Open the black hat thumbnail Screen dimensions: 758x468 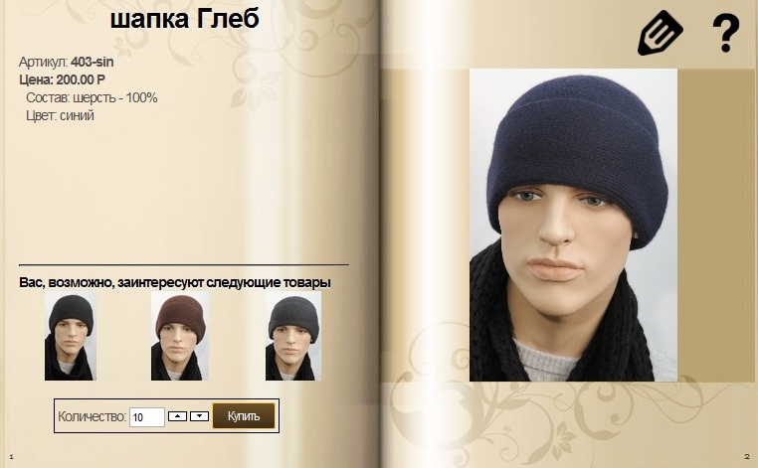70,337
